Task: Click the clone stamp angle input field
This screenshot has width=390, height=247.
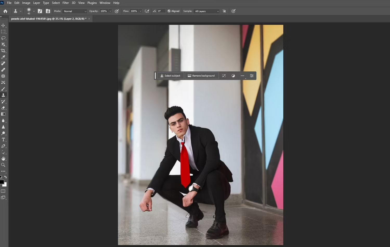Action: [161, 11]
